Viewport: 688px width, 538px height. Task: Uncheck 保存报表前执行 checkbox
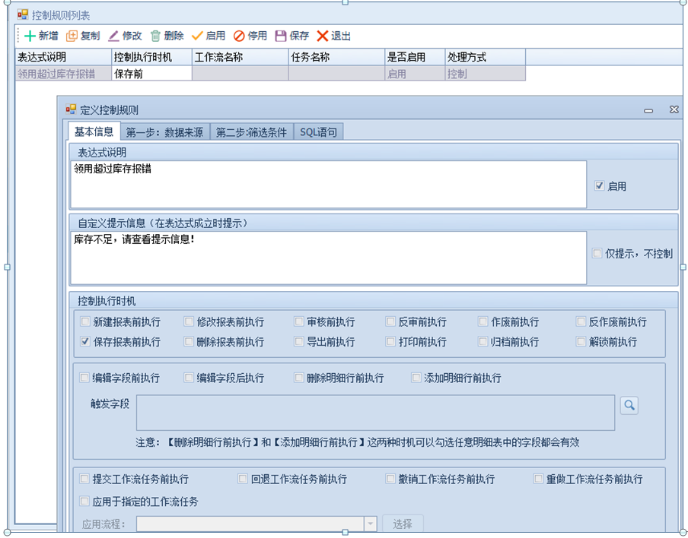[85, 342]
